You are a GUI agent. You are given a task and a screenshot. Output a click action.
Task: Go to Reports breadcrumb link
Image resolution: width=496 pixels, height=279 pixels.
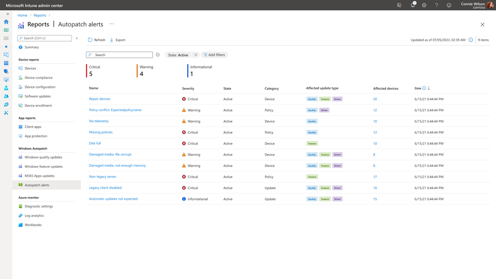40,15
